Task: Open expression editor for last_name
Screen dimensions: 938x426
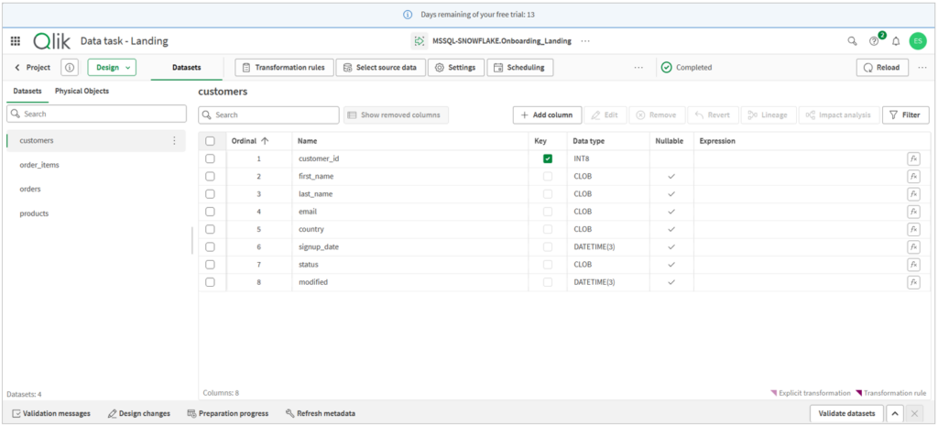Action: (x=913, y=194)
